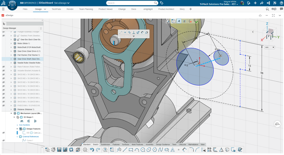Image resolution: width=284 pixels, height=155 pixels.
Task: Collapse the Design Features node
Action: (x=17, y=129)
